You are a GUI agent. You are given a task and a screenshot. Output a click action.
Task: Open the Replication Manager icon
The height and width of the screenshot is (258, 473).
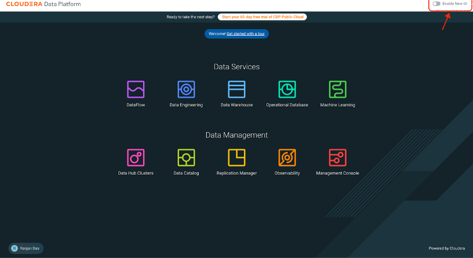[x=237, y=158]
